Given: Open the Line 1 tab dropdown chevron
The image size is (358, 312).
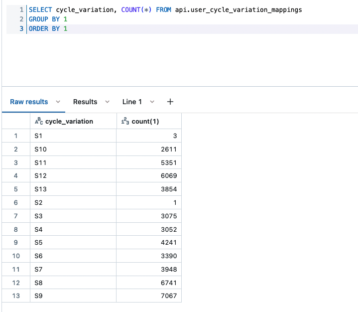Looking at the screenshot, I should pyautogui.click(x=152, y=102).
